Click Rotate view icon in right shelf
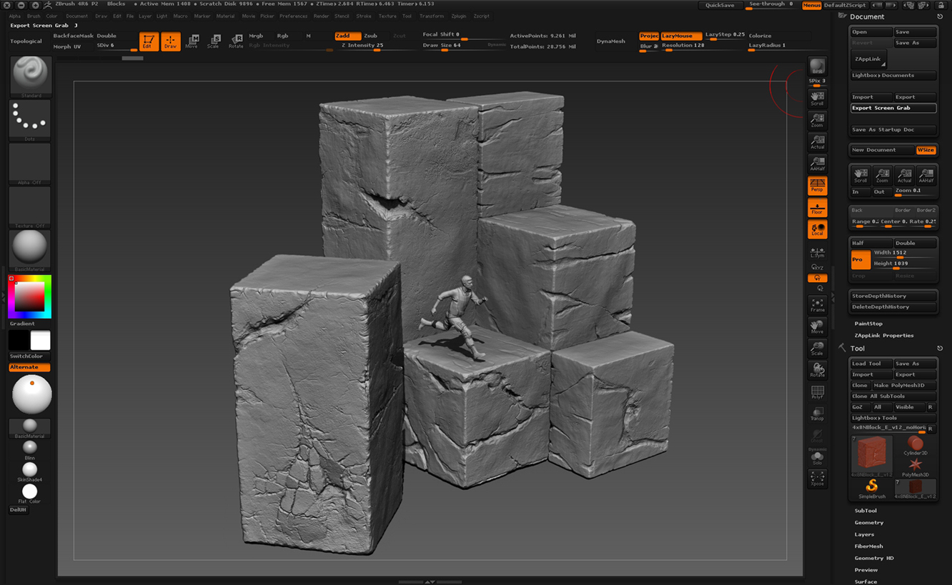This screenshot has width=952, height=585. (x=817, y=370)
